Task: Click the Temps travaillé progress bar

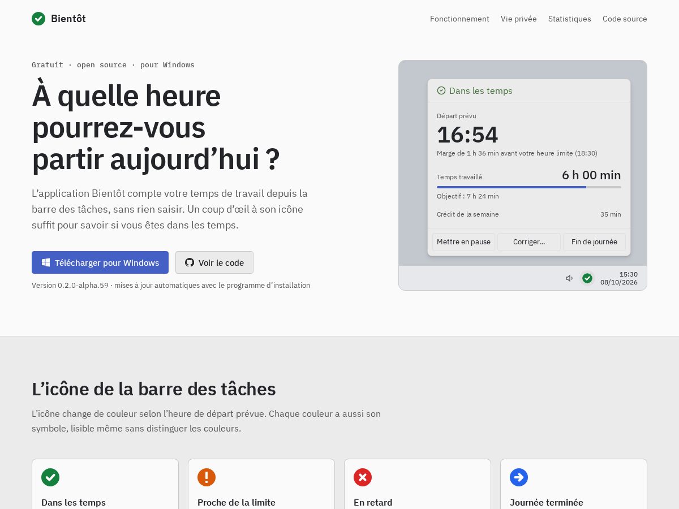Action: (x=529, y=187)
